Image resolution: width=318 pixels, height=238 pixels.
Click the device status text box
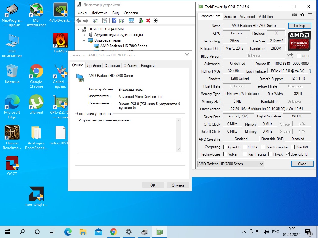pyautogui.click(x=129, y=135)
